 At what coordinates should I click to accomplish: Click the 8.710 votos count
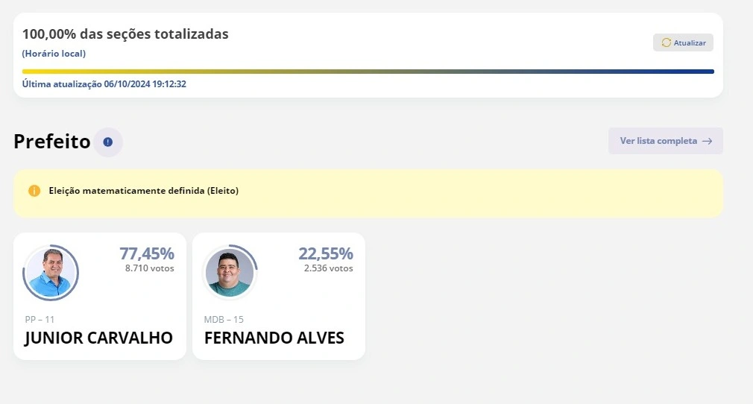pyautogui.click(x=149, y=268)
